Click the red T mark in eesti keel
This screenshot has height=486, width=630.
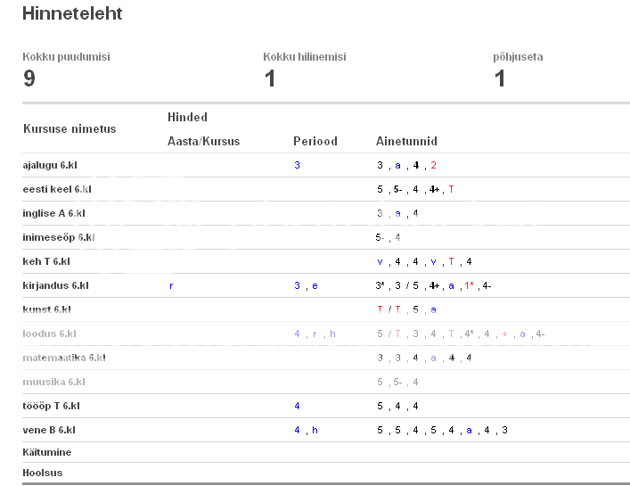[451, 189]
